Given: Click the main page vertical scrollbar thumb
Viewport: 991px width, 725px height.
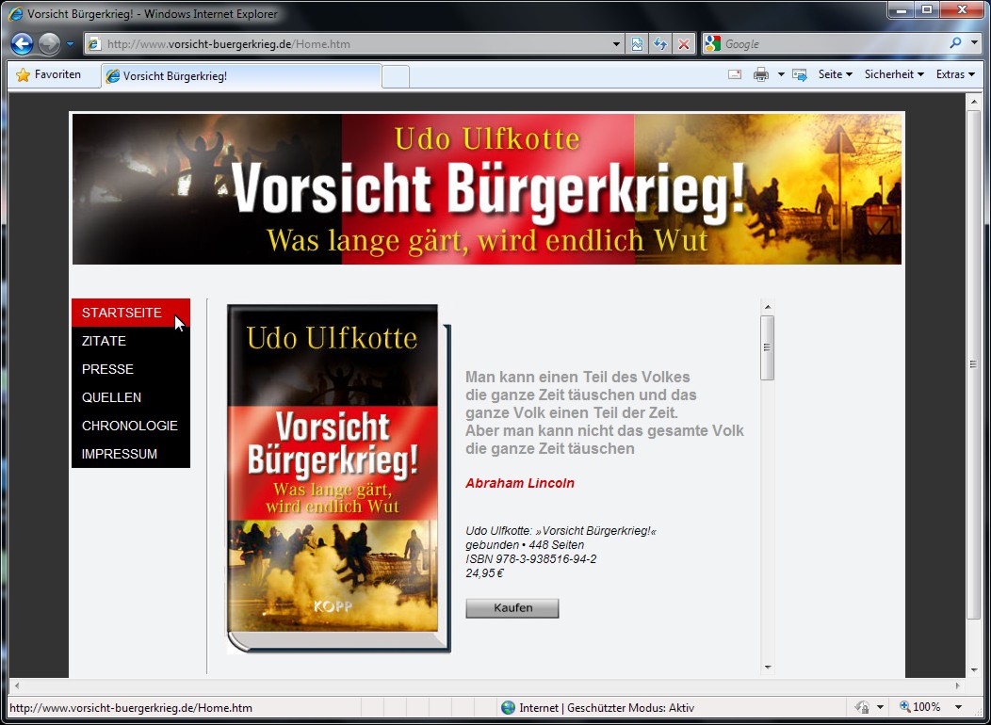Looking at the screenshot, I should coord(973,363).
